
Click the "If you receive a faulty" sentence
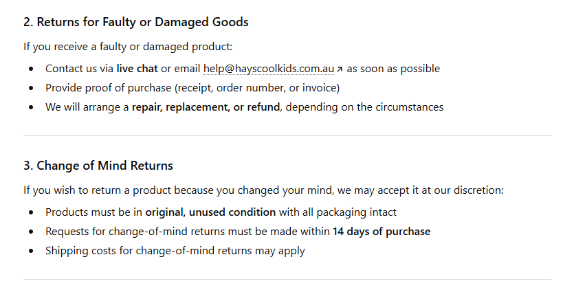coord(128,47)
